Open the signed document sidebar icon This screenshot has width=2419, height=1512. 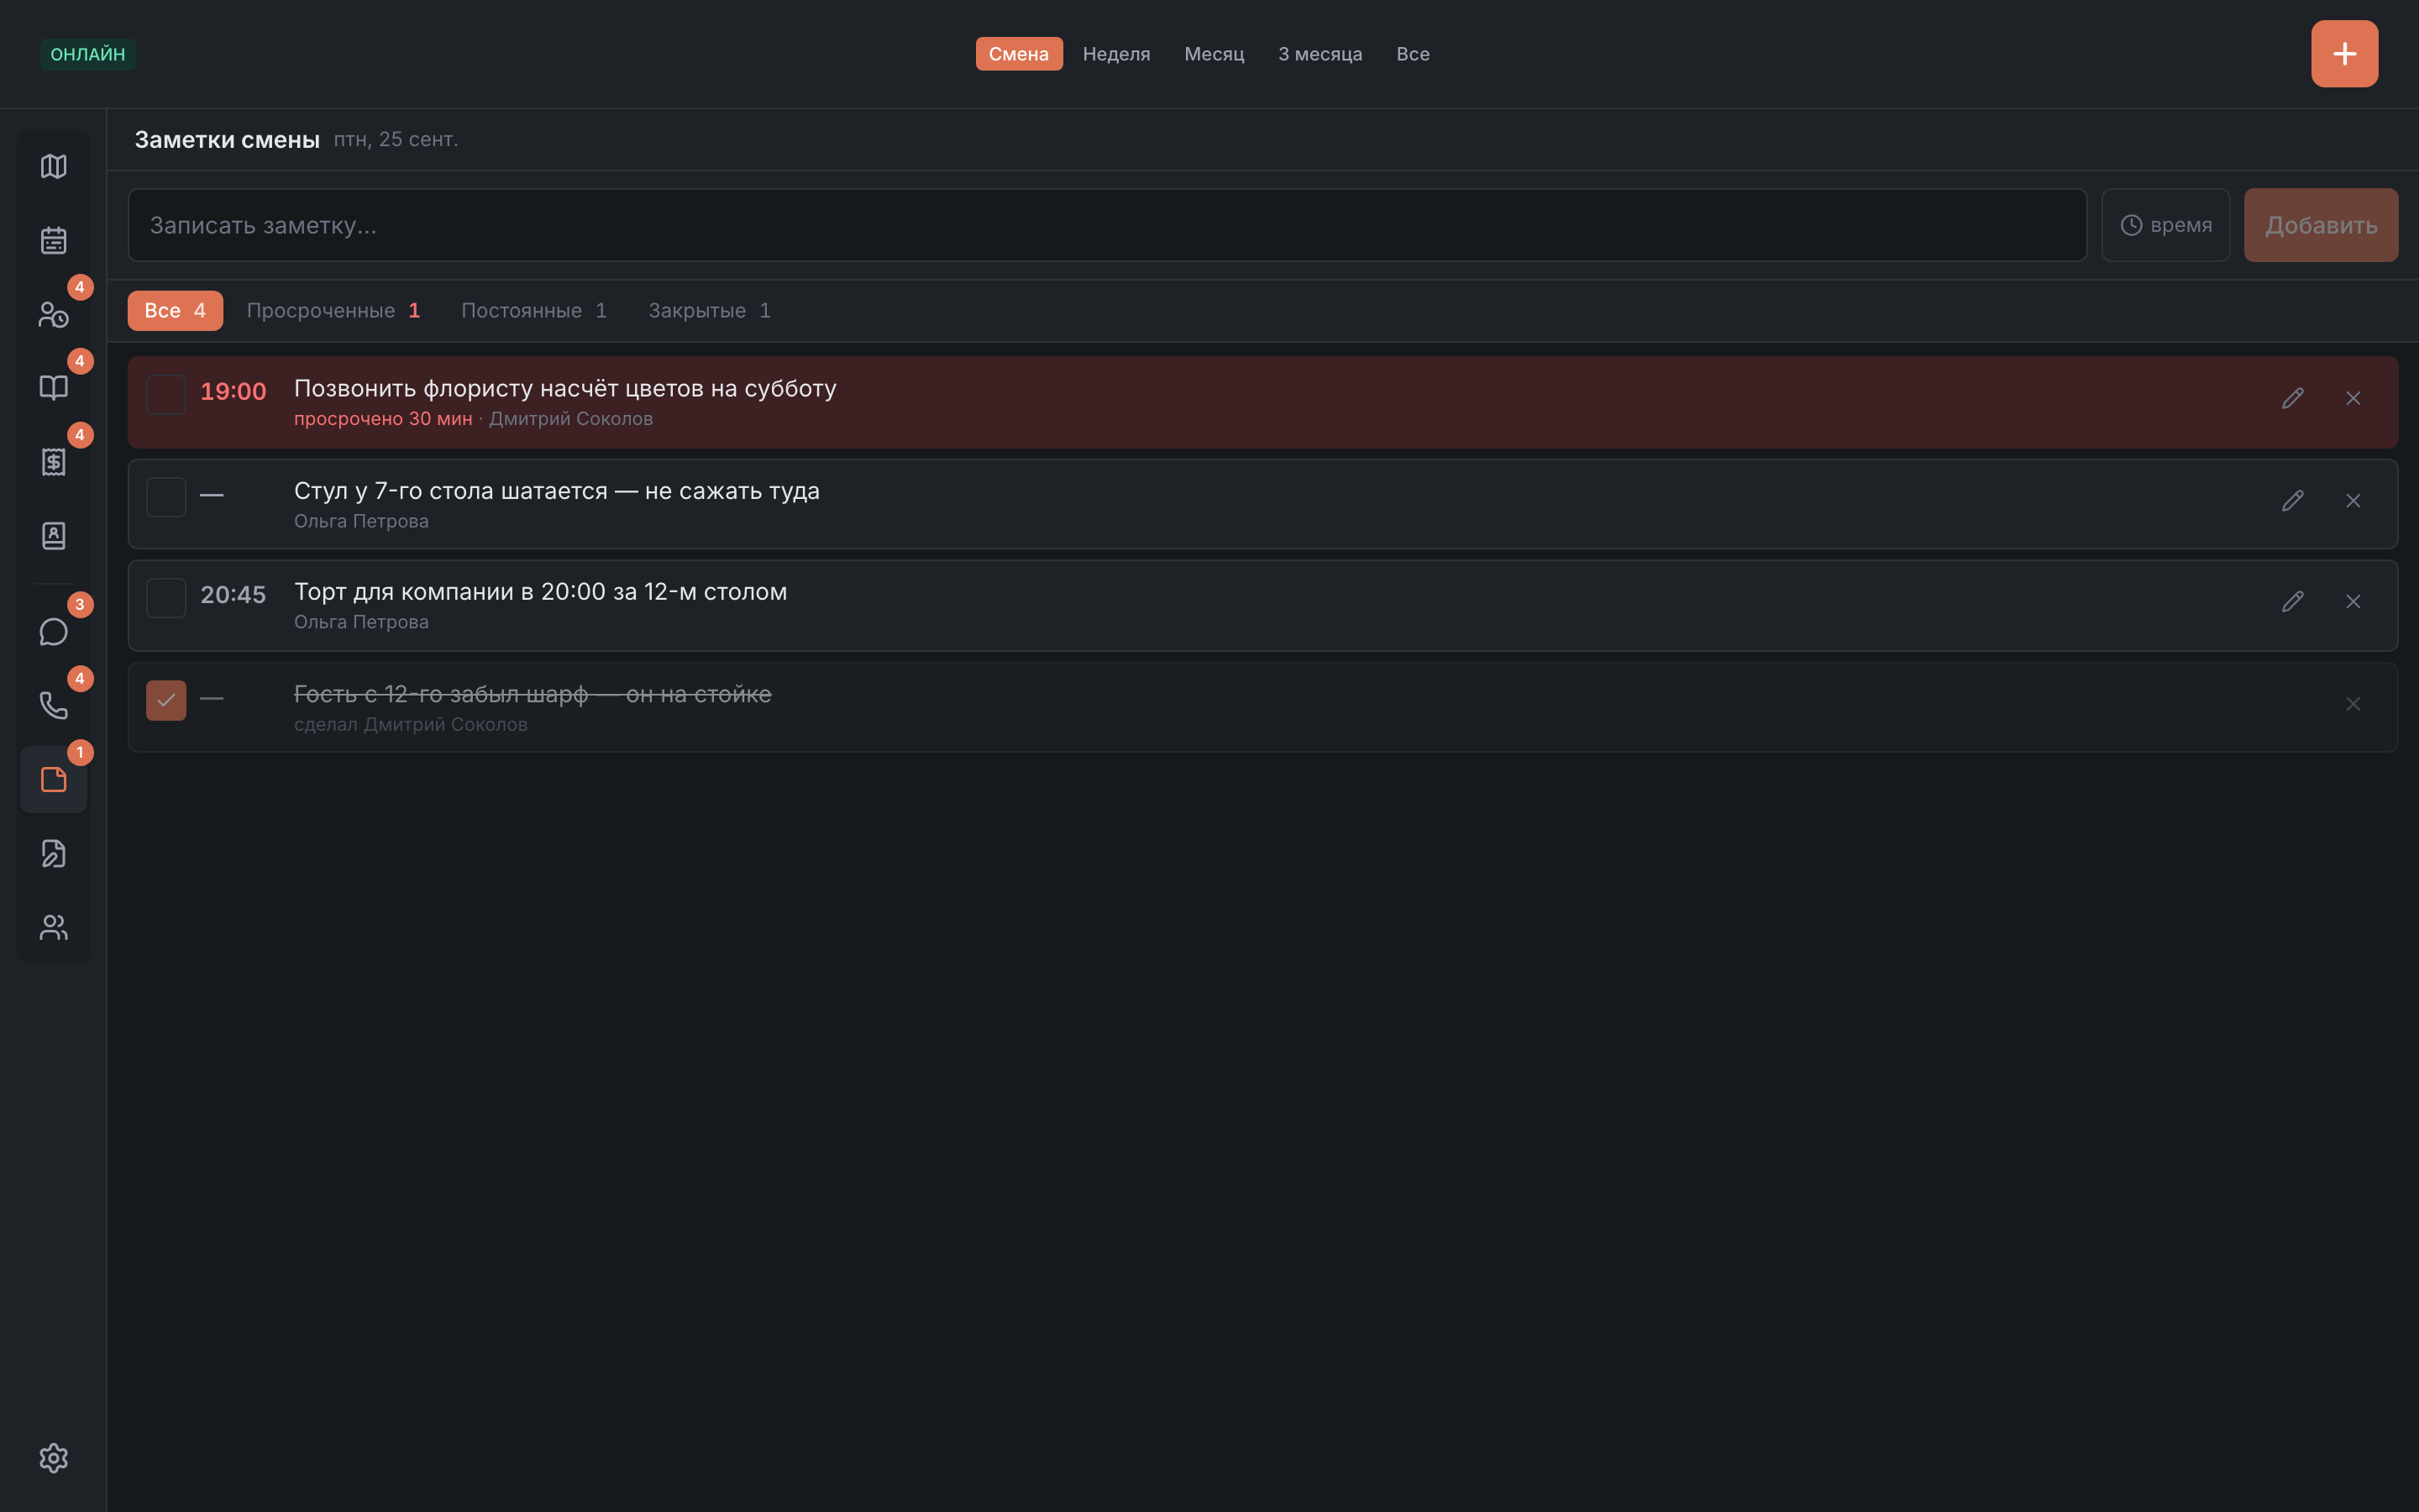54,854
